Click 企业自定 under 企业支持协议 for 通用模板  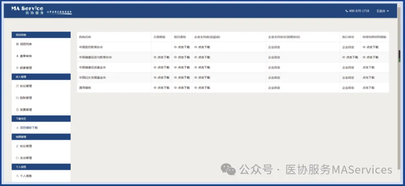(x=274, y=88)
